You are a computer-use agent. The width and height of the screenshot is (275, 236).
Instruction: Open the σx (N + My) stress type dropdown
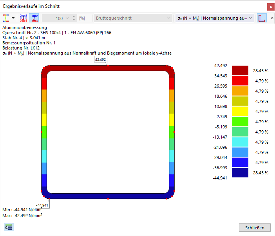(215, 18)
